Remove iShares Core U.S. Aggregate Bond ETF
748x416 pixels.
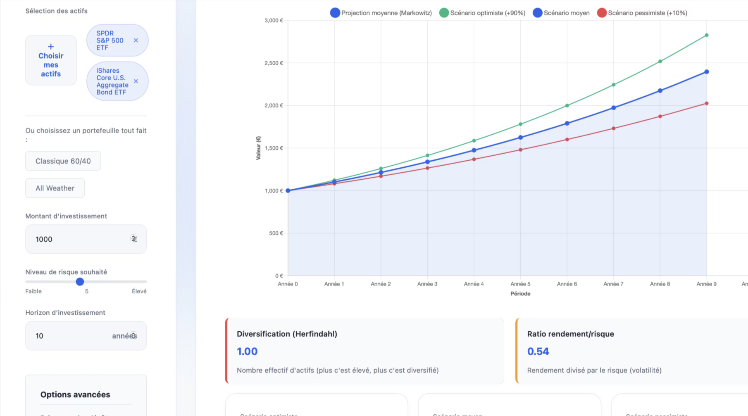point(136,81)
